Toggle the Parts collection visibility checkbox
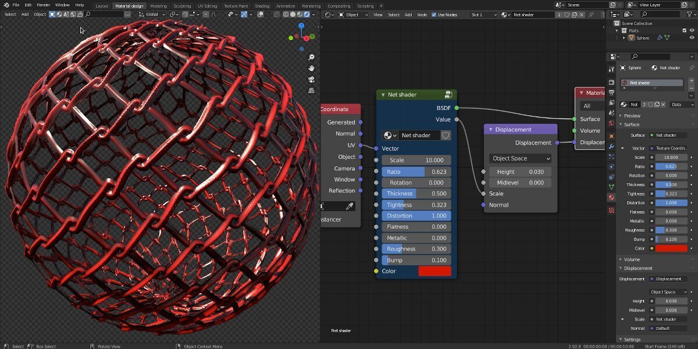Screen dimensions: 698x349 (685, 30)
